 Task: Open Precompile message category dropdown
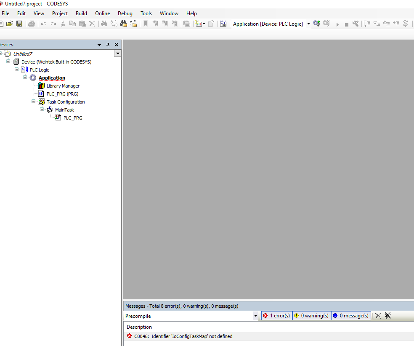255,316
